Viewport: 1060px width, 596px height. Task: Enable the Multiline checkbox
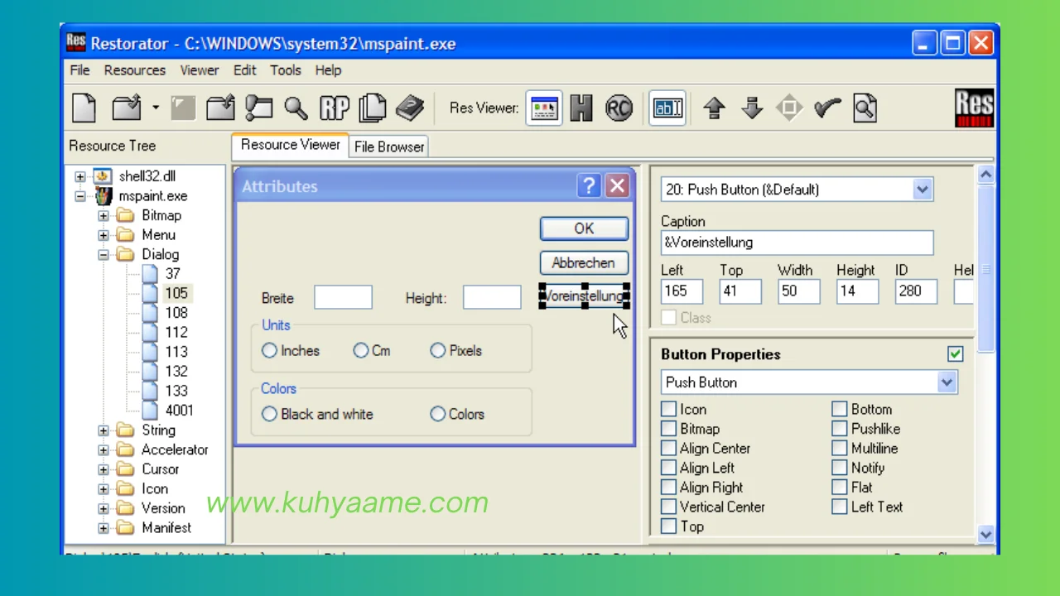[x=840, y=448]
